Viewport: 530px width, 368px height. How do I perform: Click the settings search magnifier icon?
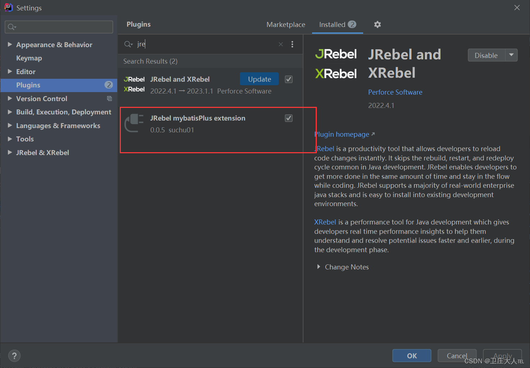[12, 27]
